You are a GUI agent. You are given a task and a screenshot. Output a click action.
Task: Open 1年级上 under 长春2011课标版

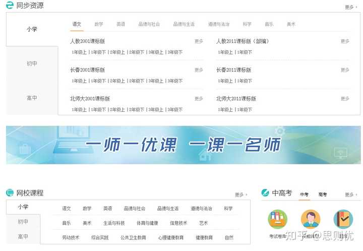click(x=225, y=81)
